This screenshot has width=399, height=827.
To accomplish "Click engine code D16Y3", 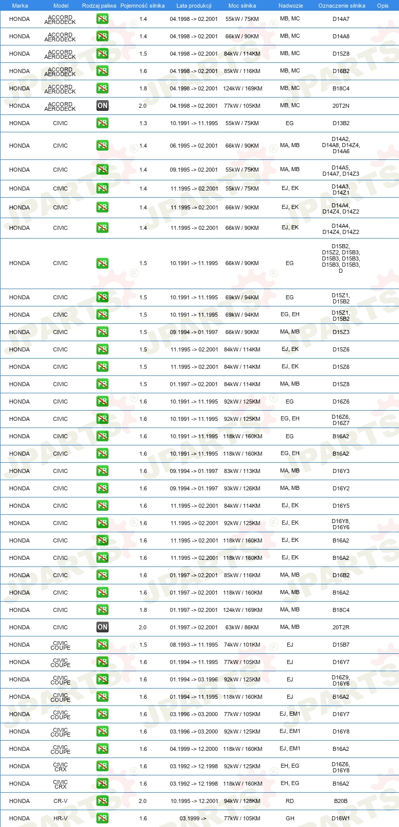I will tap(341, 471).
